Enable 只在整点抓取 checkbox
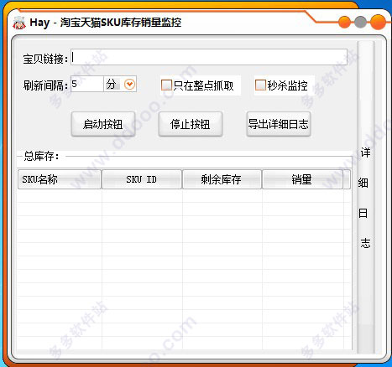The image size is (392, 367). [x=166, y=85]
